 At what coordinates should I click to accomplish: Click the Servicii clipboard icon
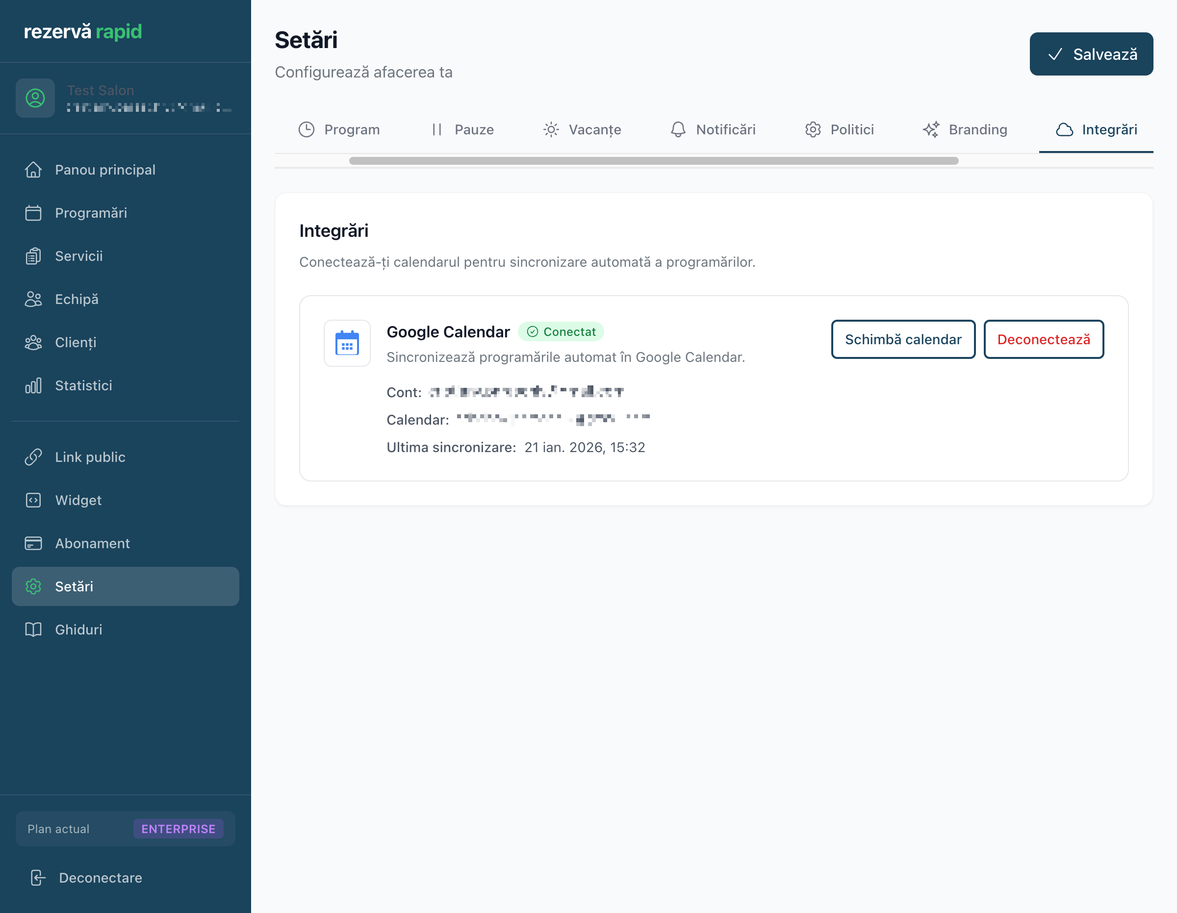[x=33, y=256]
